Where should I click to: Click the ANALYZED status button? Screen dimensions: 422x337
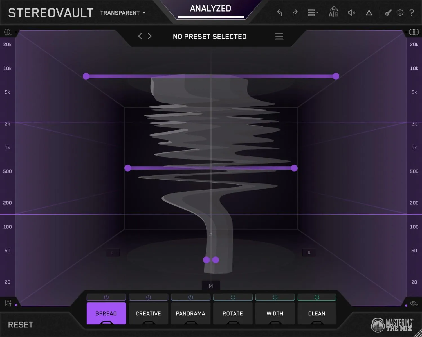coord(211,9)
